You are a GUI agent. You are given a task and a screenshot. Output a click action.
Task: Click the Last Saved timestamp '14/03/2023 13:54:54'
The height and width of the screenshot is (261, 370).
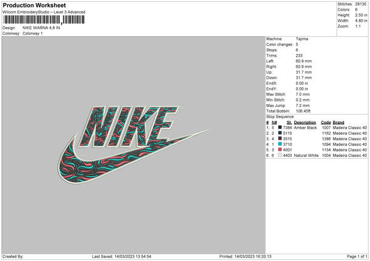tap(133, 256)
